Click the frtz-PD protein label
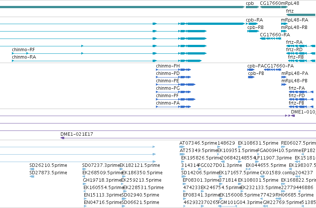 pyautogui.click(x=297, y=96)
